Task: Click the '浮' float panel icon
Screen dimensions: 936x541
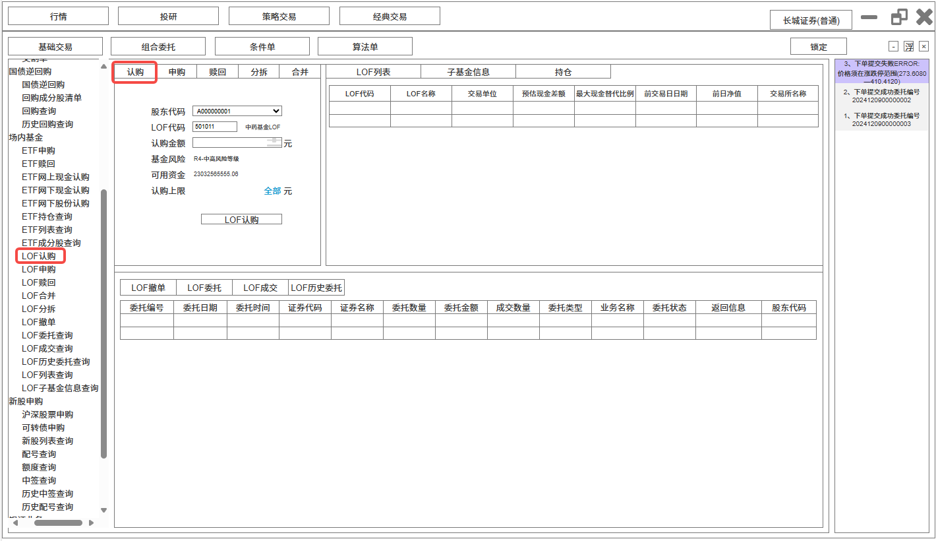Action: (x=908, y=46)
